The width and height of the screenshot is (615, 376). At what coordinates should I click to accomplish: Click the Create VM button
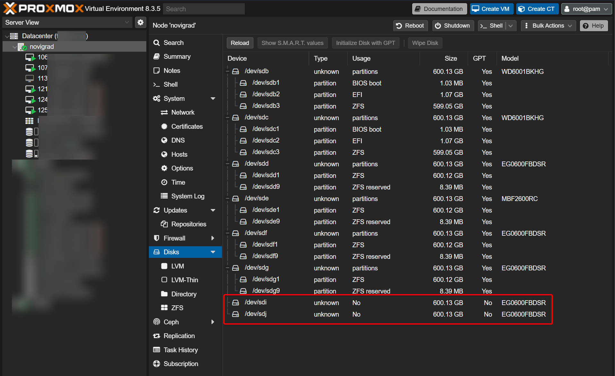[x=491, y=9]
